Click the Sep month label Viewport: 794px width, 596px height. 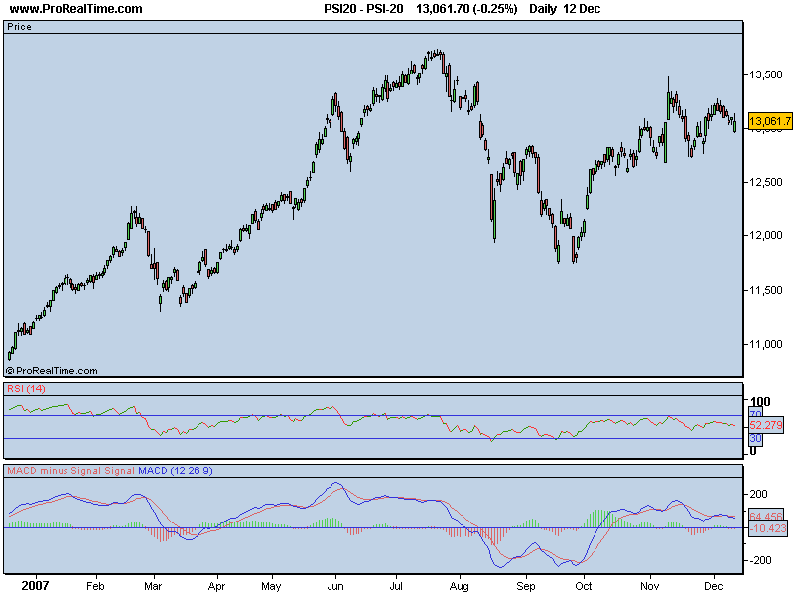[x=526, y=586]
